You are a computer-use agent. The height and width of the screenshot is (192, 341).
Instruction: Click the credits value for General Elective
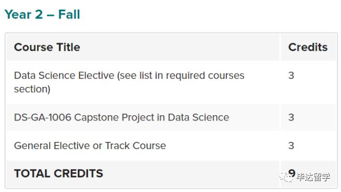[291, 146]
